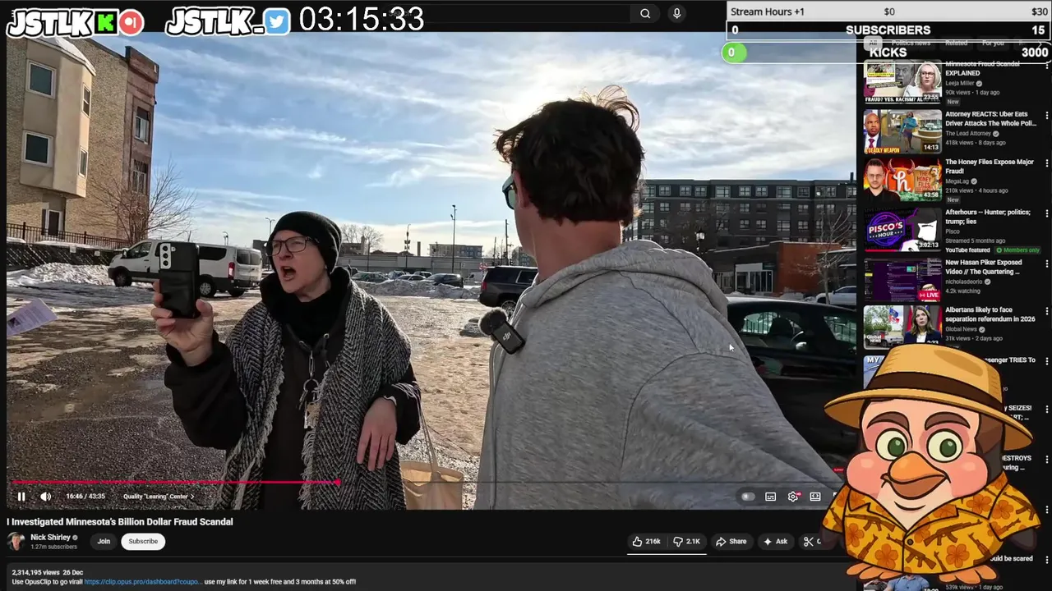Click the 1.27m subscribers count
1052x591 pixels.
pos(53,547)
